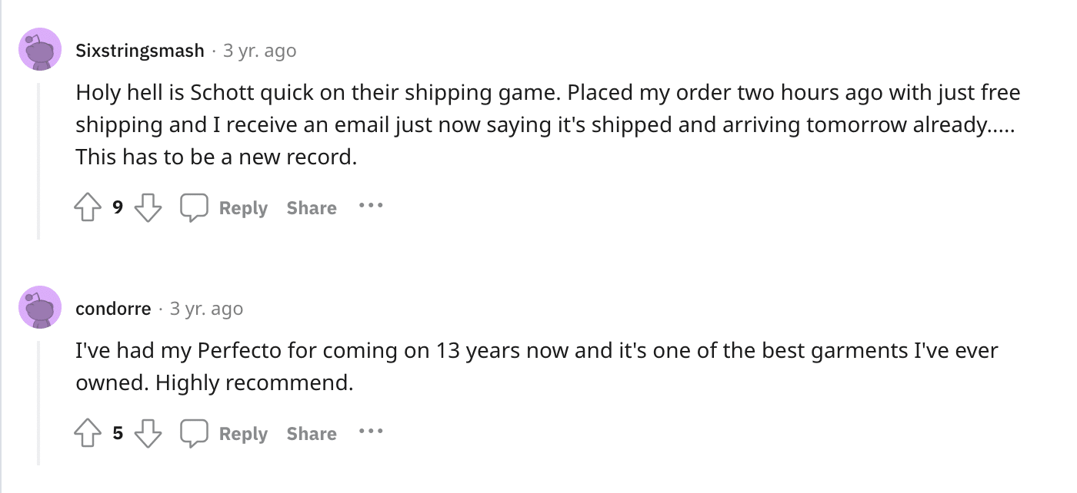Click comment bubble icon on condorre's comment
1077x493 pixels.
[194, 433]
